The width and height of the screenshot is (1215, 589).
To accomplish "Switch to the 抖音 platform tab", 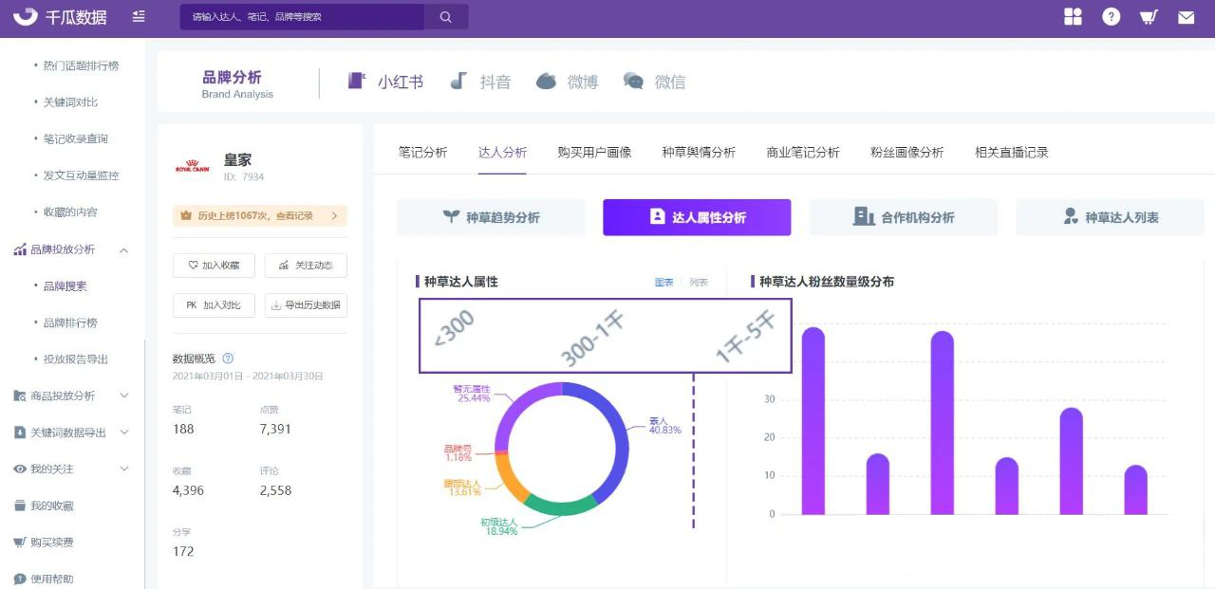I will tap(480, 82).
